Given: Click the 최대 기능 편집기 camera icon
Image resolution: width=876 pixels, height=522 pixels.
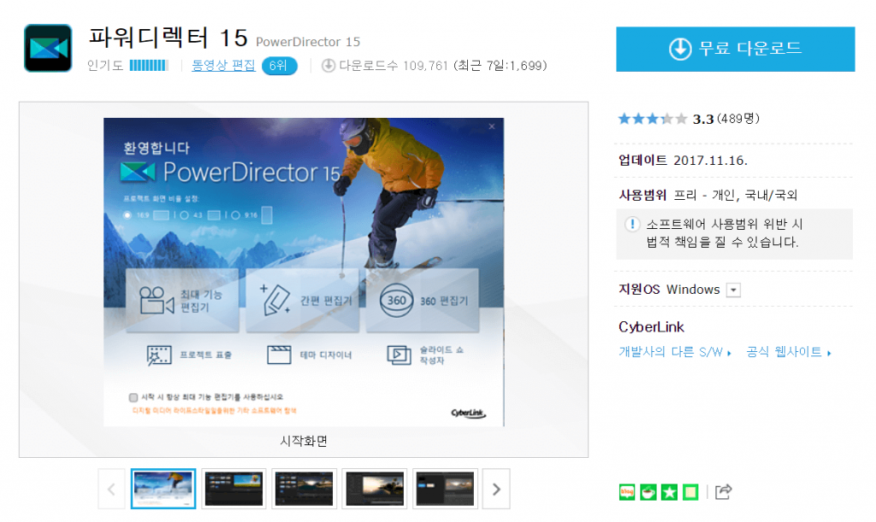Looking at the screenshot, I should tap(156, 301).
